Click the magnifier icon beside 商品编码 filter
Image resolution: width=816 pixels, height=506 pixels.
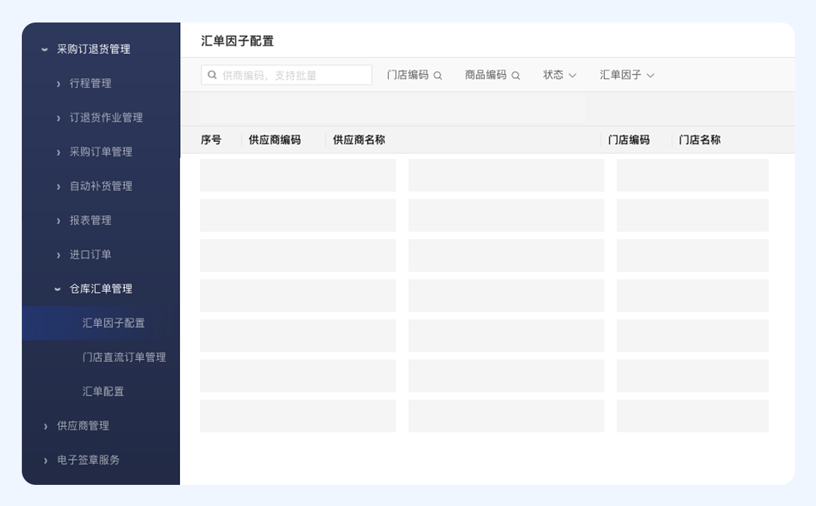point(516,76)
